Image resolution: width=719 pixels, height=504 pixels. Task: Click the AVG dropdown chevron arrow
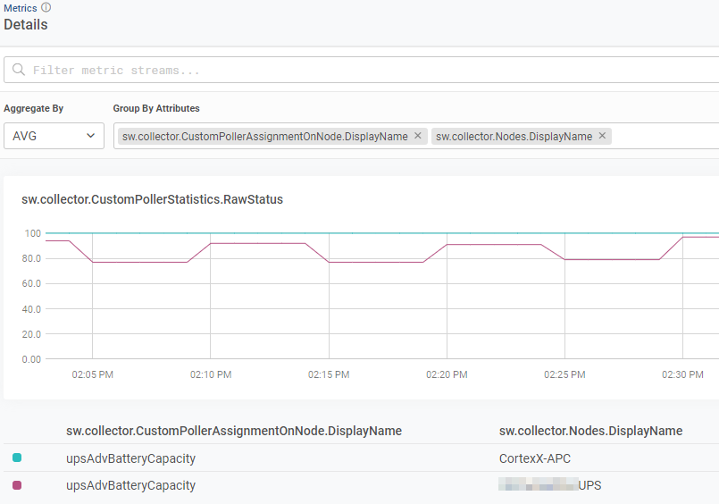(x=90, y=136)
